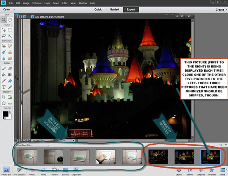228x176 pixels.
Task: Select the Custom Shape tool
Action: coord(10,81)
